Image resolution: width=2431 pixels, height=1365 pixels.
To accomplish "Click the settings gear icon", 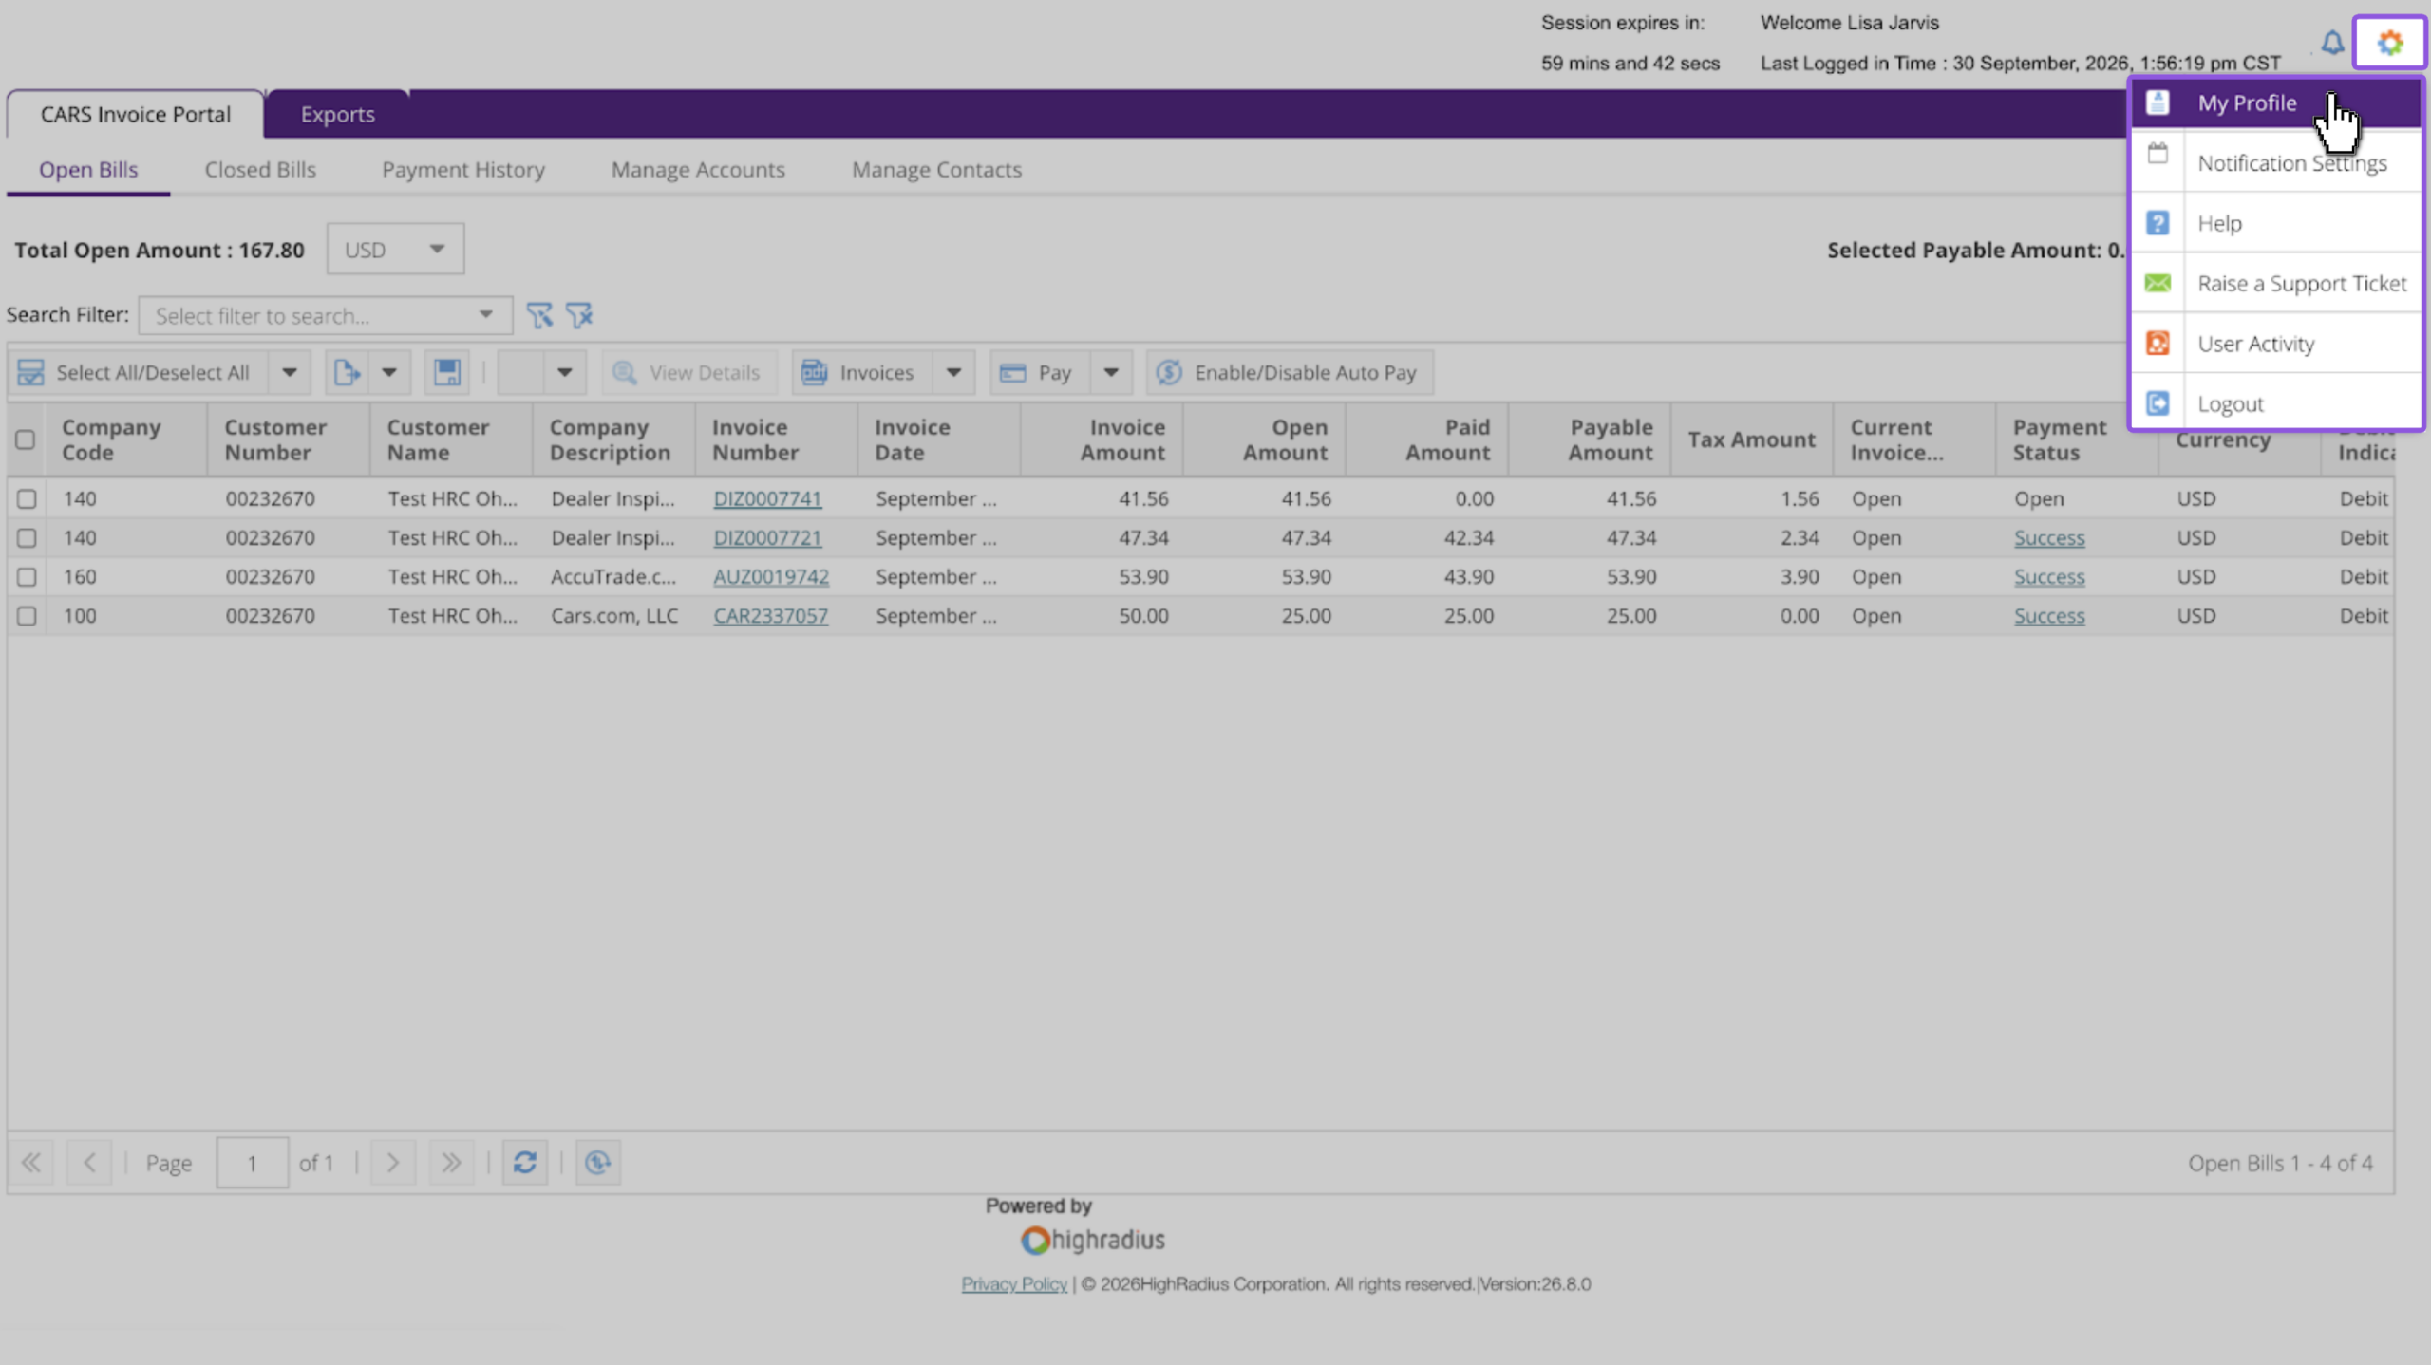I will pyautogui.click(x=2389, y=43).
